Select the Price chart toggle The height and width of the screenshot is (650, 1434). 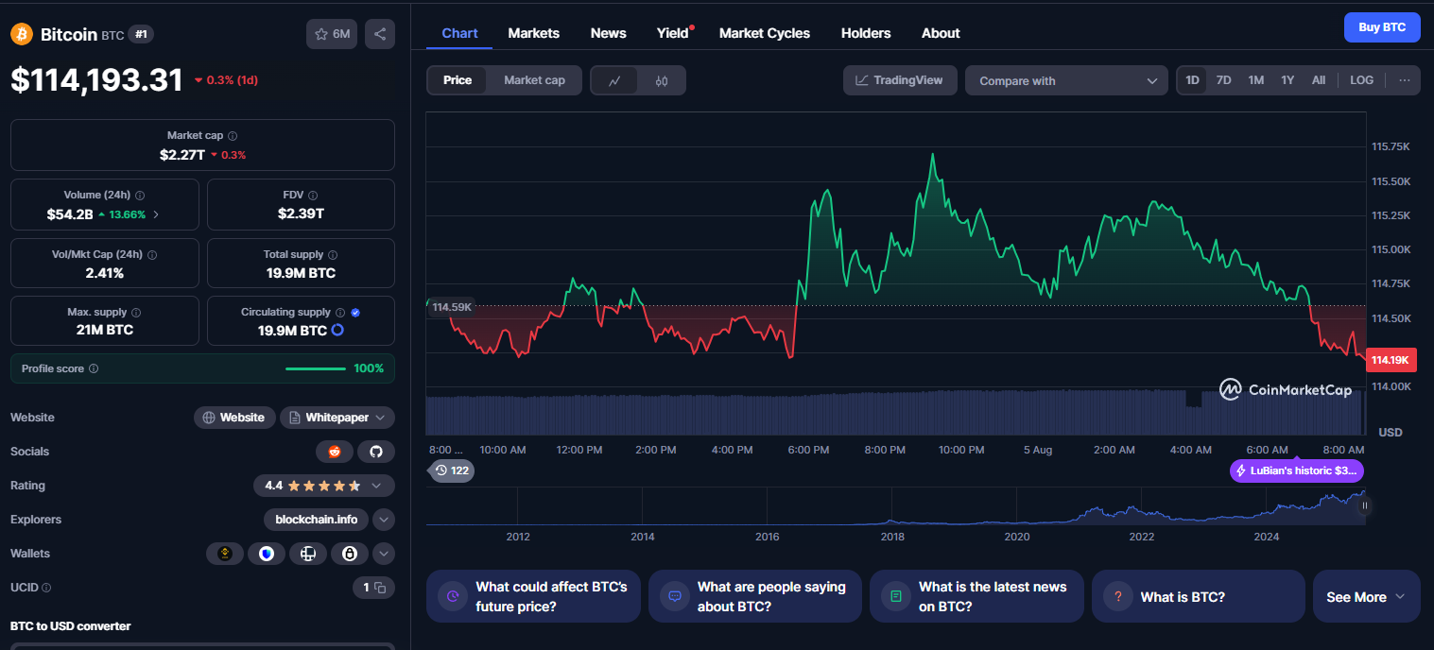[458, 80]
